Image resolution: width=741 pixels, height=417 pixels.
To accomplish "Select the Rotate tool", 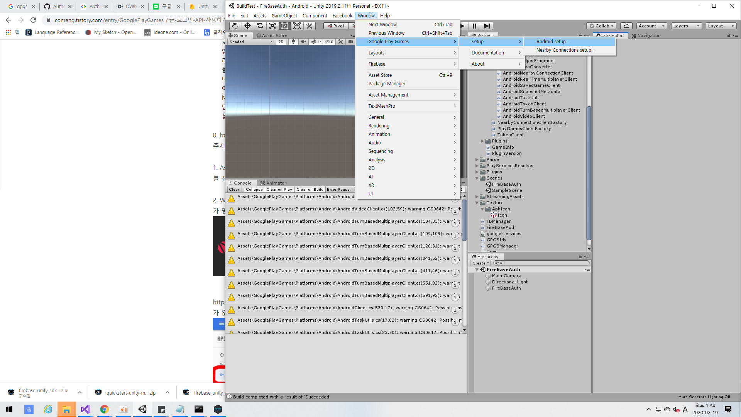I will [260, 26].
